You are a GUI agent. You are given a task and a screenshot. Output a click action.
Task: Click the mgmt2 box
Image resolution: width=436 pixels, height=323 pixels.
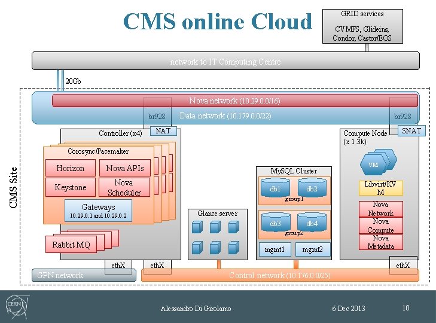[x=313, y=249]
